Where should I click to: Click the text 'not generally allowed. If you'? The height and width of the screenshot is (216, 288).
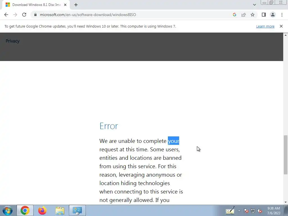[134, 200]
